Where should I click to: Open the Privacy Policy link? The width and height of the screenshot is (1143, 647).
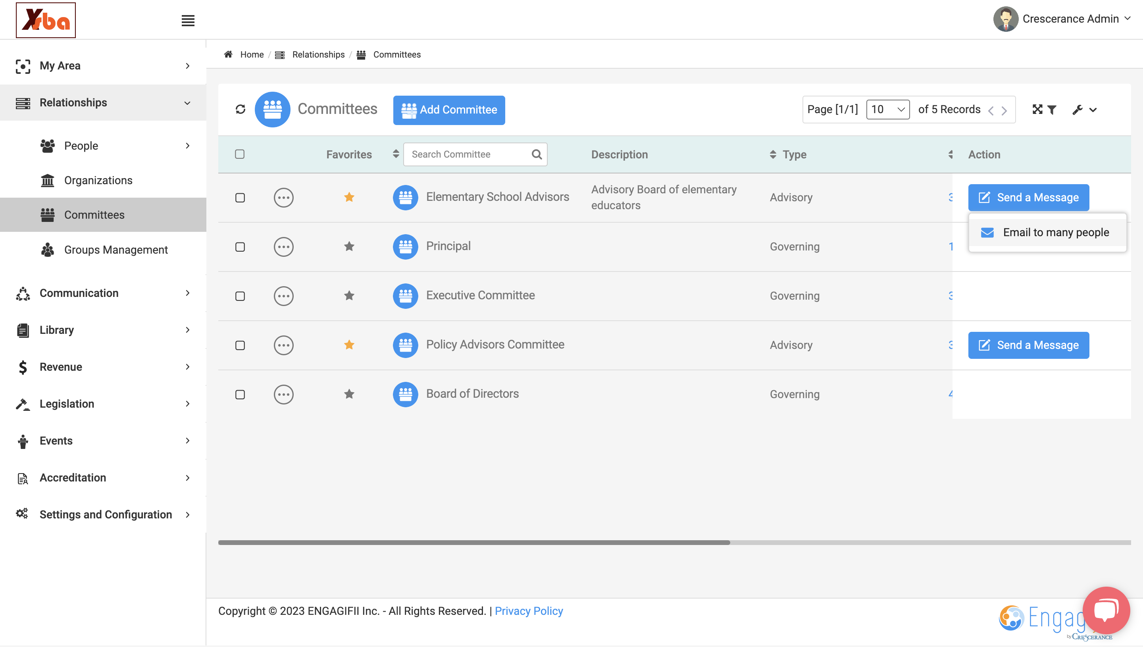click(x=529, y=611)
